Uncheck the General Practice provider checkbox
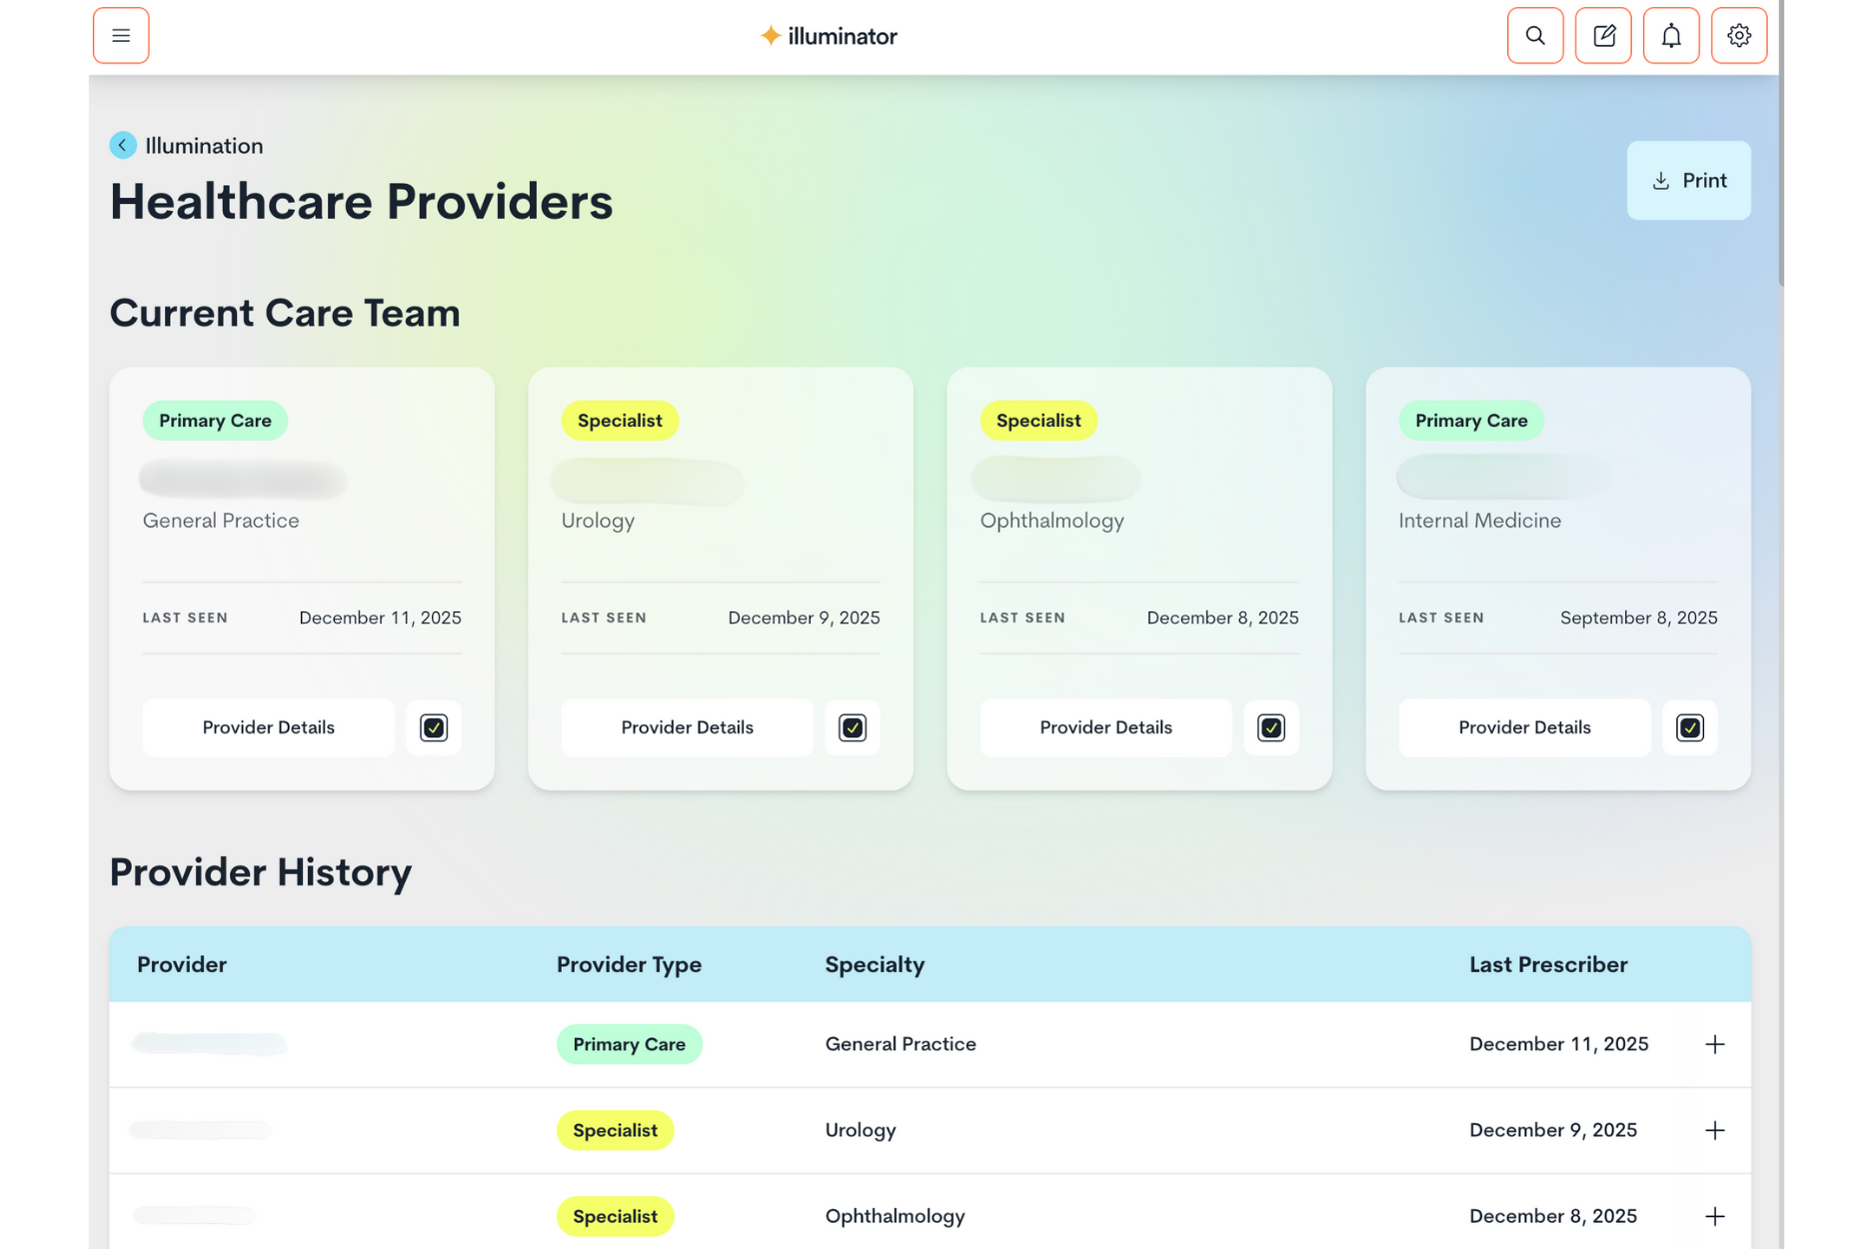Image resolution: width=1874 pixels, height=1249 pixels. [434, 727]
